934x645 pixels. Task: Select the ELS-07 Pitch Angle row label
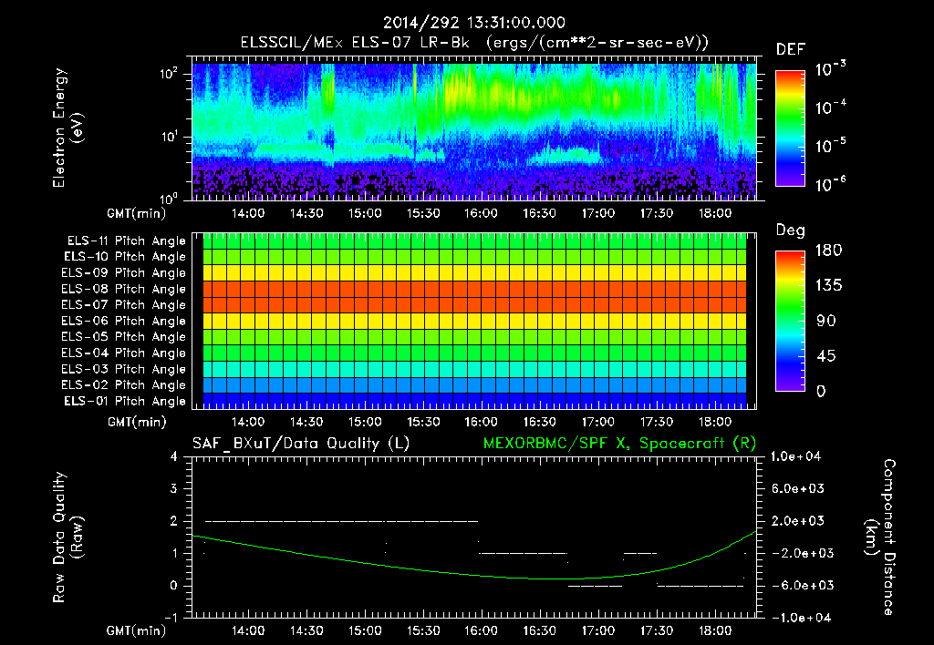click(x=123, y=304)
